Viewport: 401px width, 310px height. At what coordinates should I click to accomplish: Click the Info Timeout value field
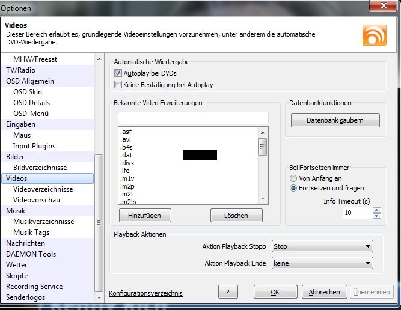[x=357, y=213]
